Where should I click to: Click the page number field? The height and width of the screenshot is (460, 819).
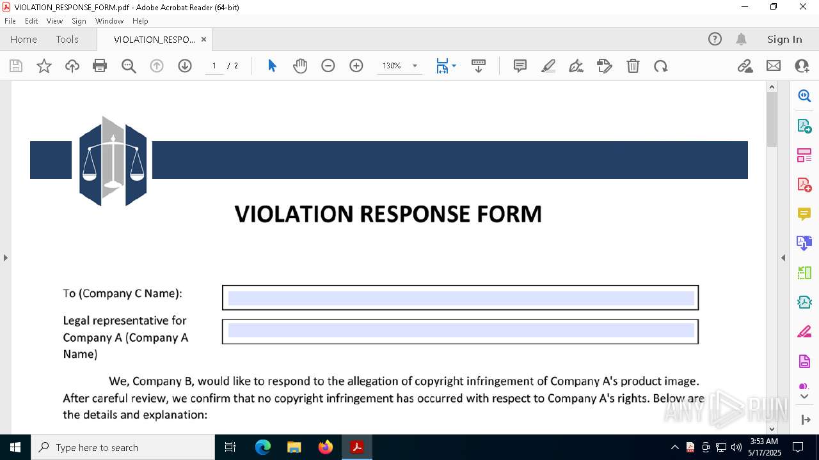coord(214,66)
